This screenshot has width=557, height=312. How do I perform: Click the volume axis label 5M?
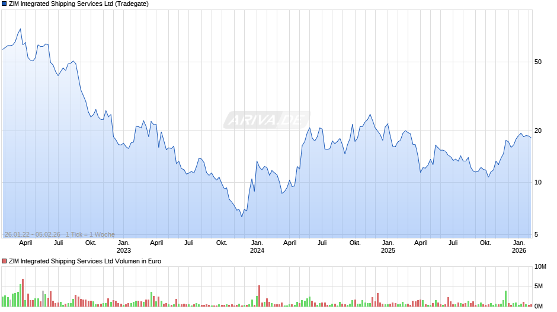click(539, 286)
